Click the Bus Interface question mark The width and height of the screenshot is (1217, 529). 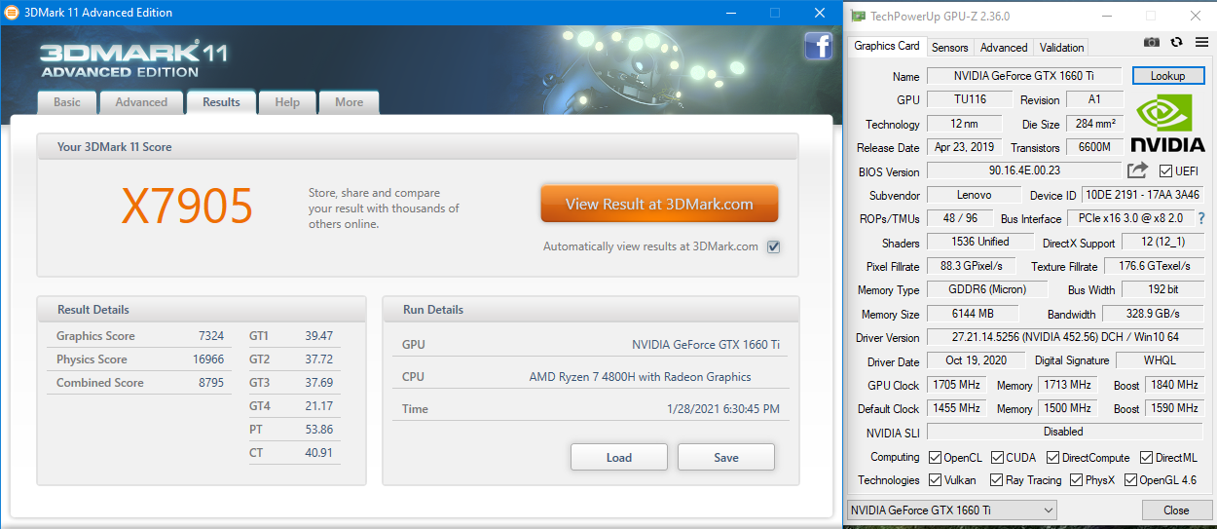(x=1201, y=218)
